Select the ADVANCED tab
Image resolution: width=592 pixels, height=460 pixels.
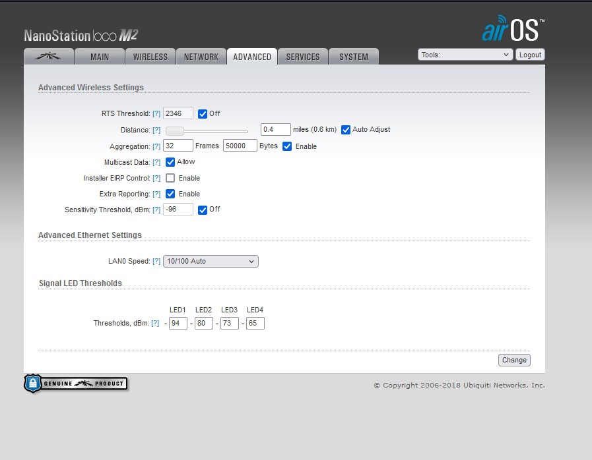click(x=252, y=57)
